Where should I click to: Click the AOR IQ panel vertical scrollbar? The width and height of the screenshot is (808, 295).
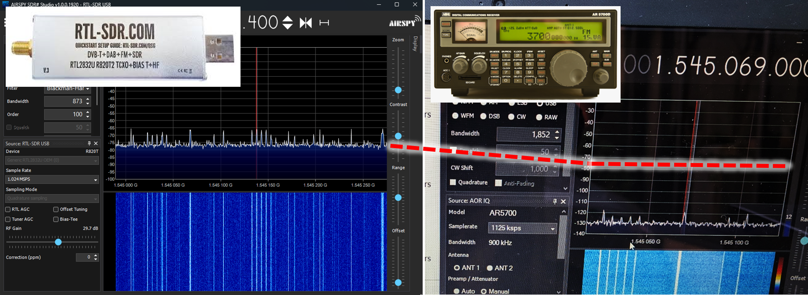pyautogui.click(x=561, y=237)
